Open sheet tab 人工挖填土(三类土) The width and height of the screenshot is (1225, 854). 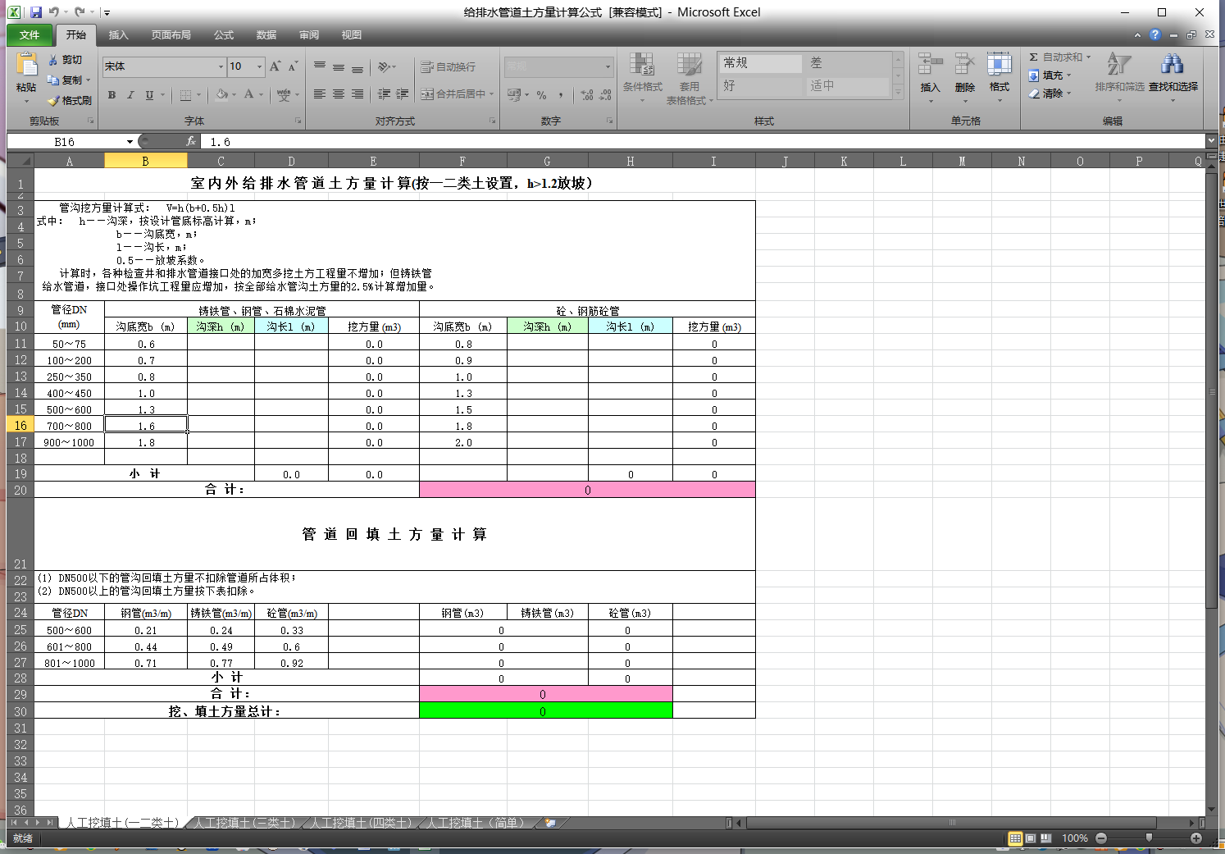click(244, 822)
